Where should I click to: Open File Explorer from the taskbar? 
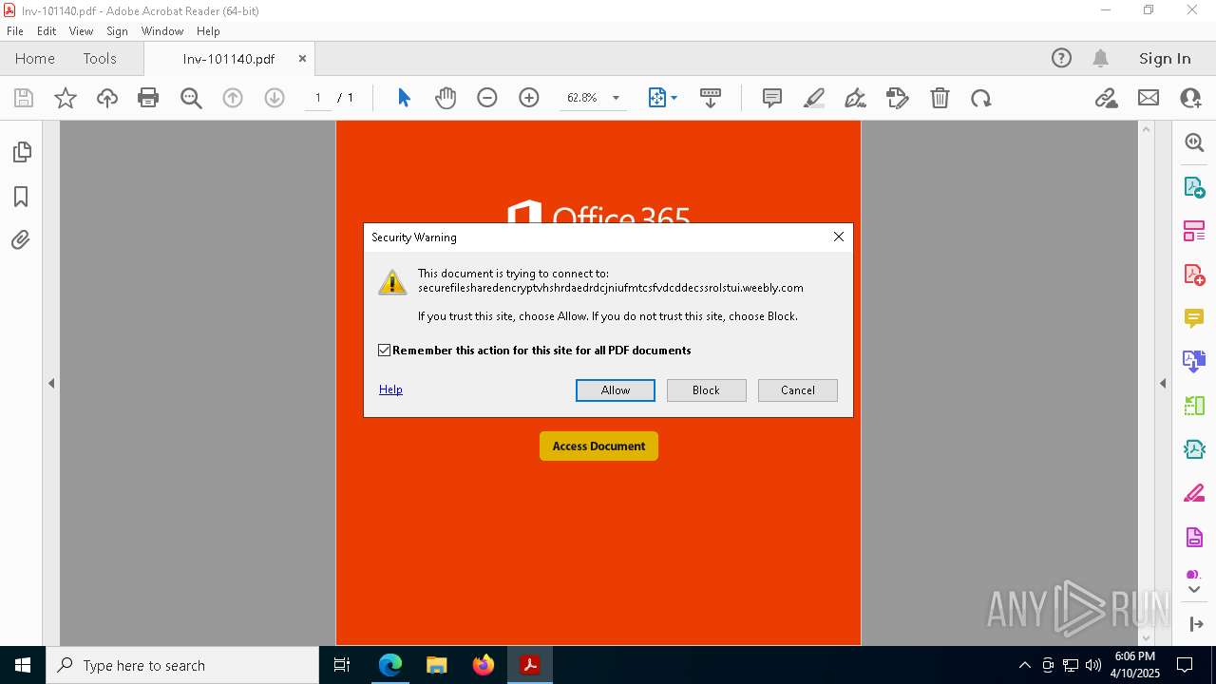point(436,665)
